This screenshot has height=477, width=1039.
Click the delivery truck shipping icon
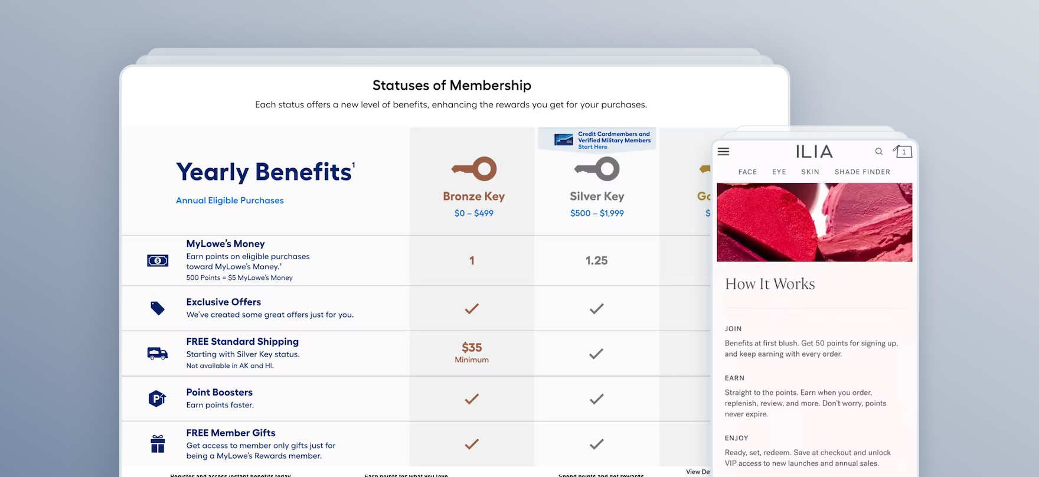click(x=158, y=354)
